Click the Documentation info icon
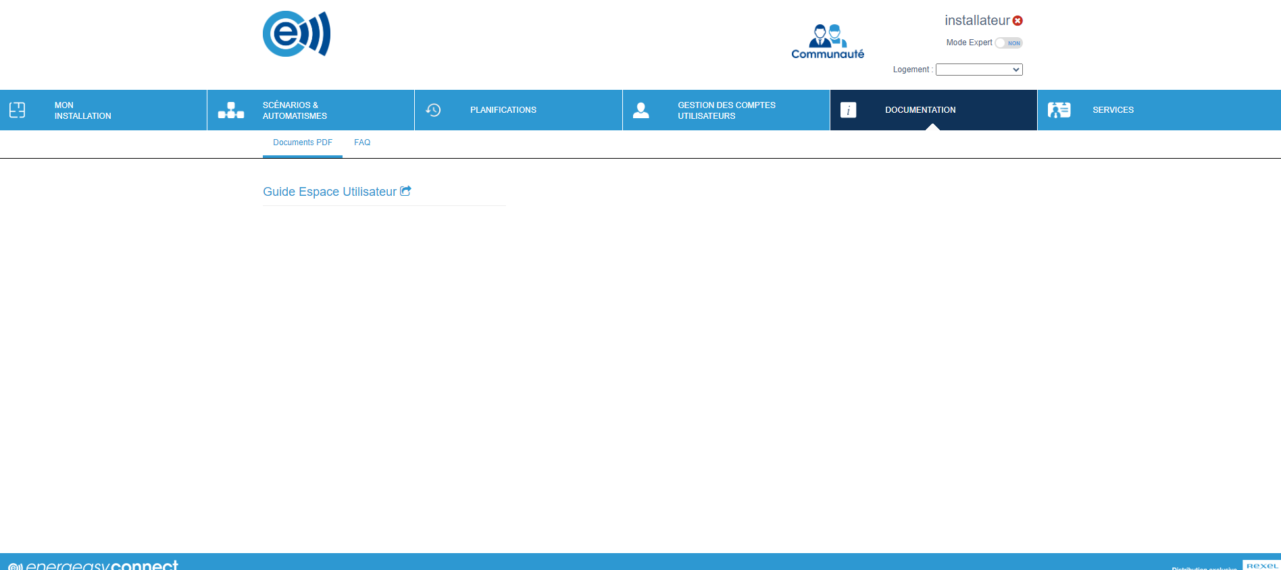The width and height of the screenshot is (1281, 570). click(849, 110)
